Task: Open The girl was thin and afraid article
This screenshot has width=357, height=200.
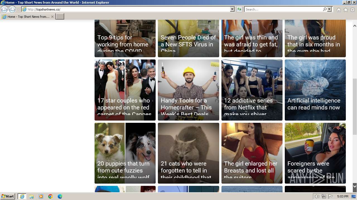Action: (x=252, y=38)
